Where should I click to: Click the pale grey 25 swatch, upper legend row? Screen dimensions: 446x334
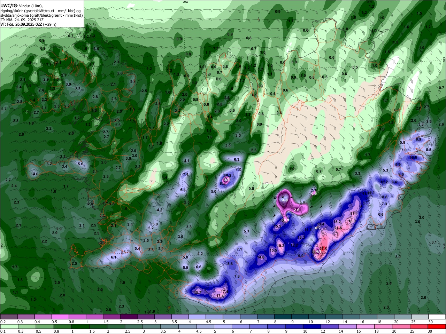tap(420, 317)
